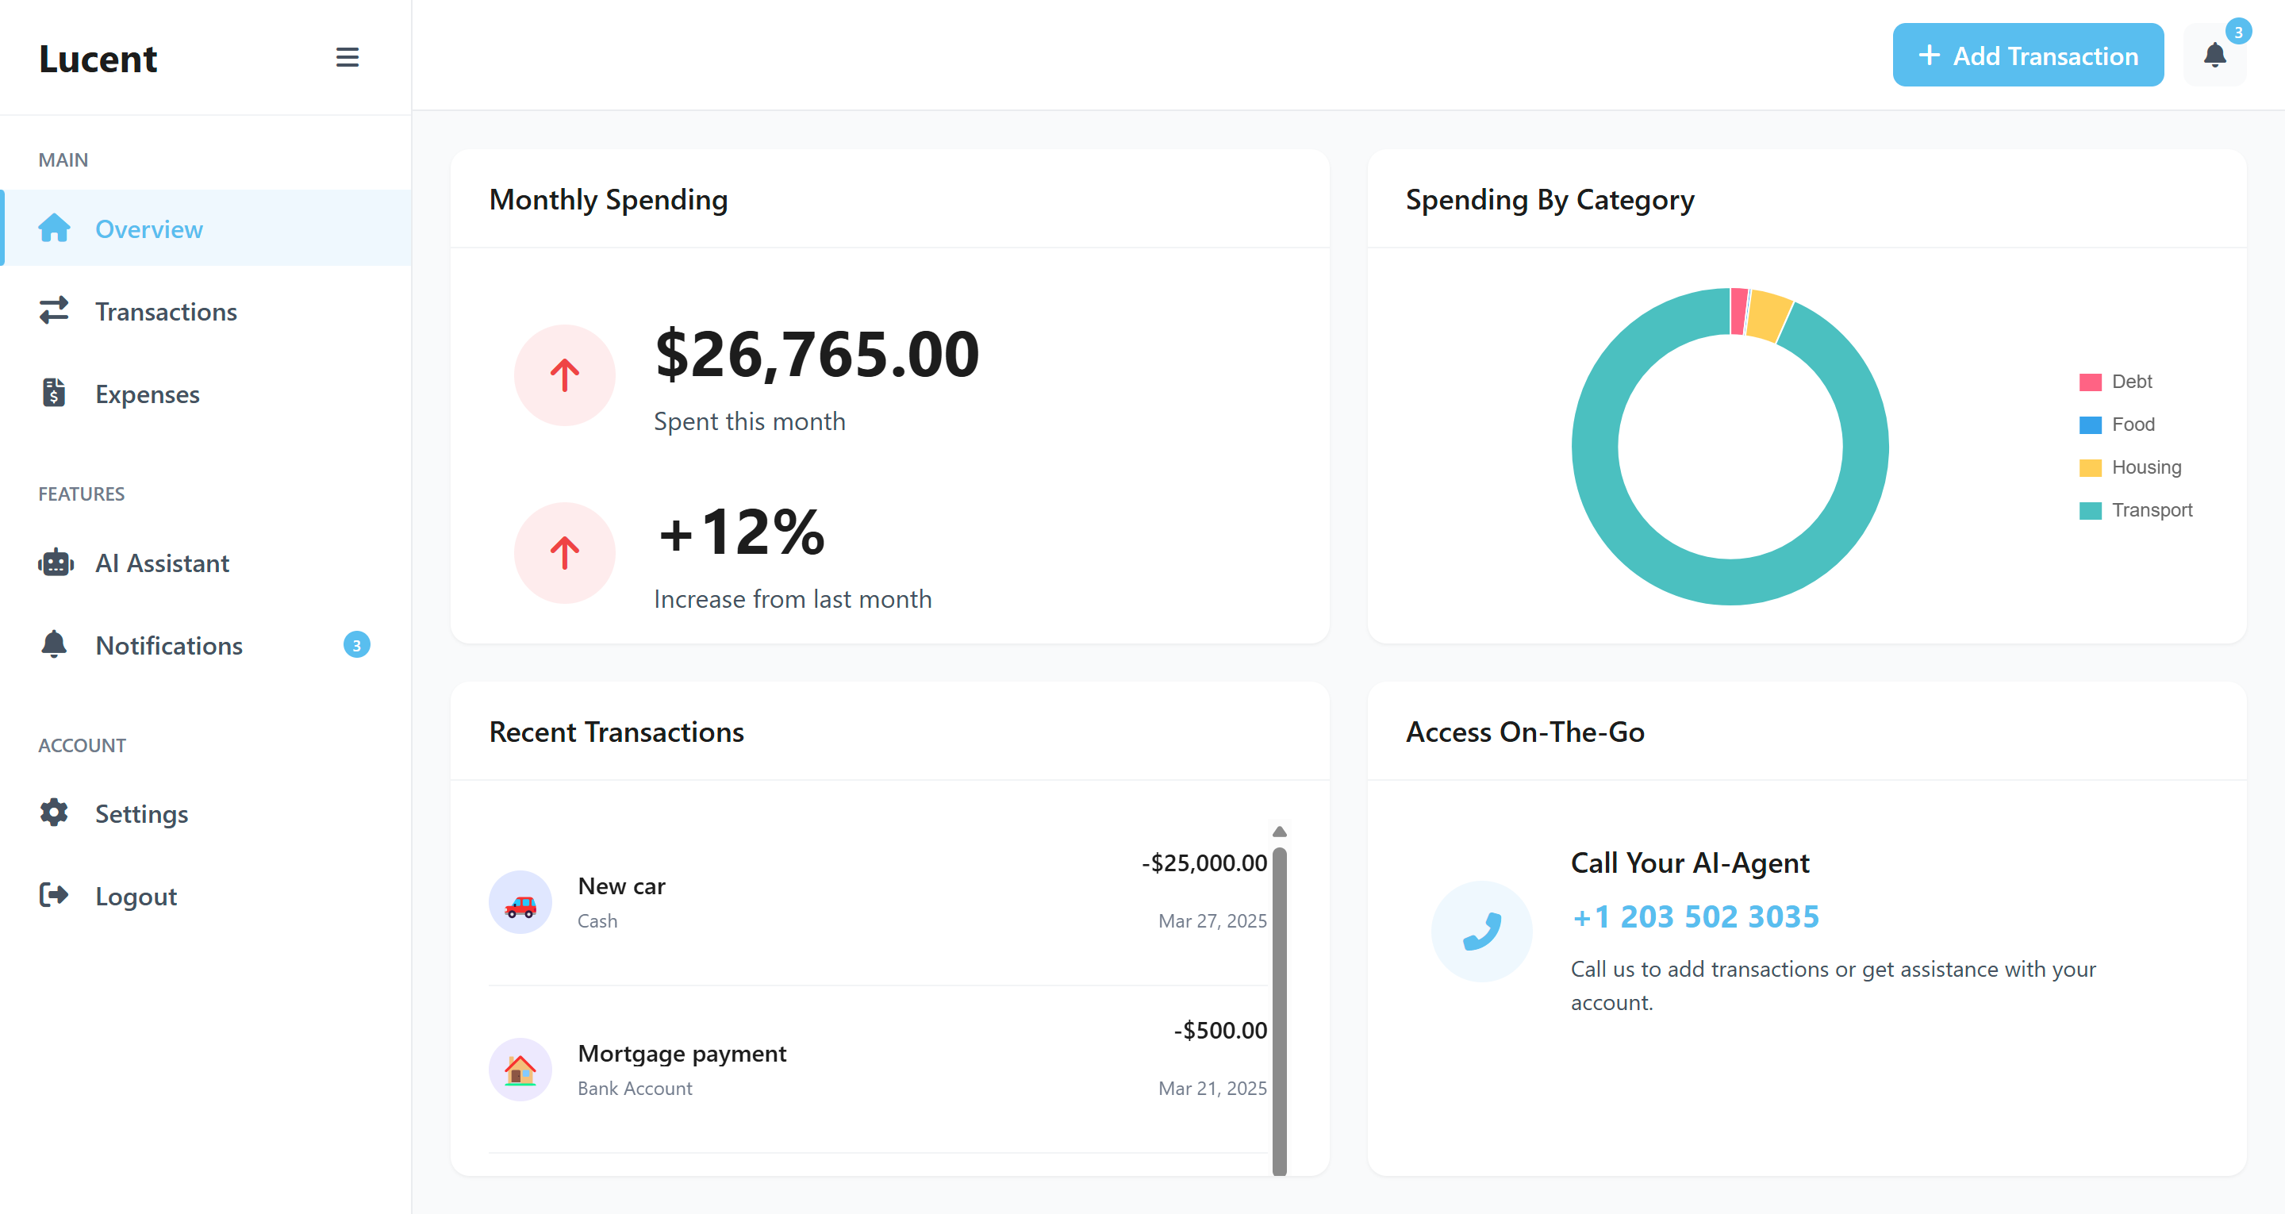Click the notification bell in the top bar
Screen dimensions: 2285x1214
(2214, 56)
